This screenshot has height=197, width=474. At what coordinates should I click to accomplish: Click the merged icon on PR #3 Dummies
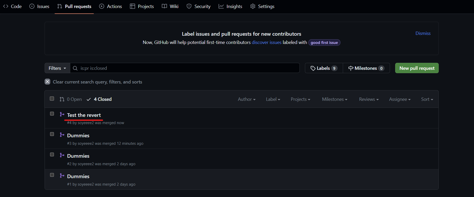click(x=62, y=135)
